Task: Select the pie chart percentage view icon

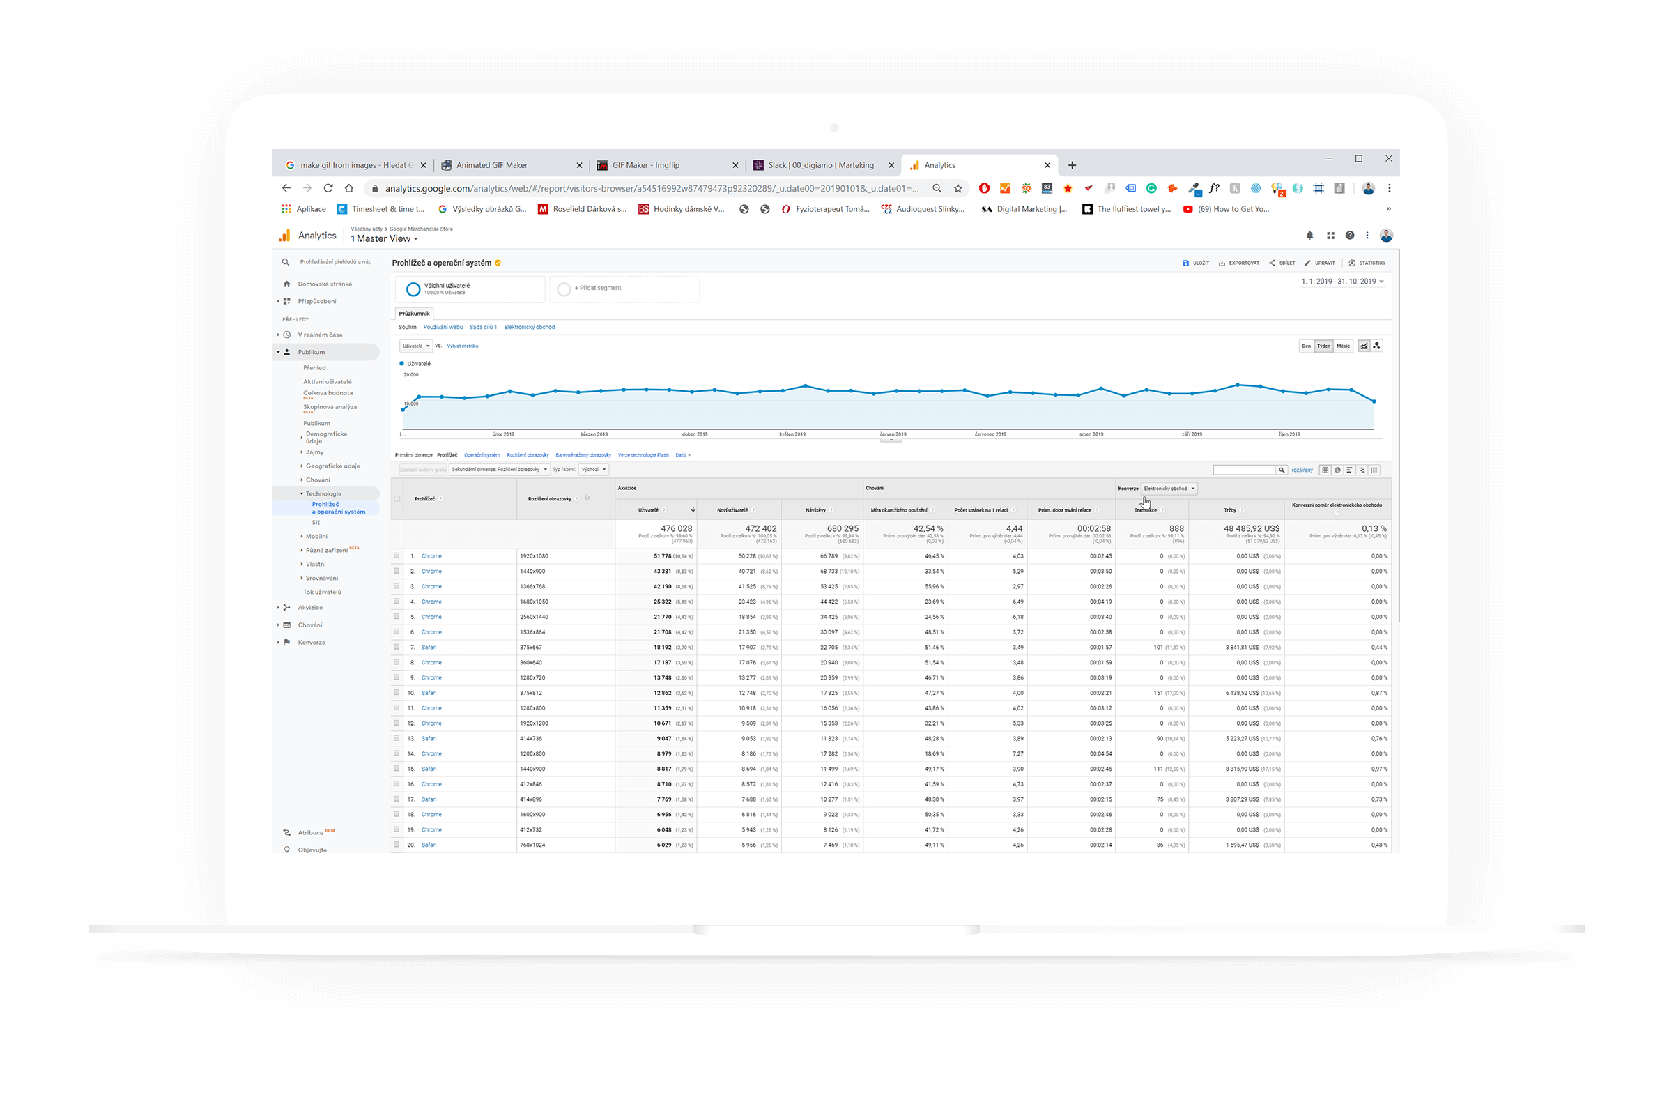Action: coord(1337,470)
